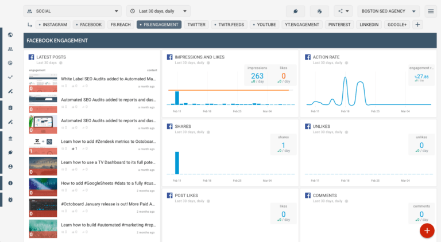Open the bank building sidebar icon
The width and height of the screenshot is (441, 242).
(10, 138)
